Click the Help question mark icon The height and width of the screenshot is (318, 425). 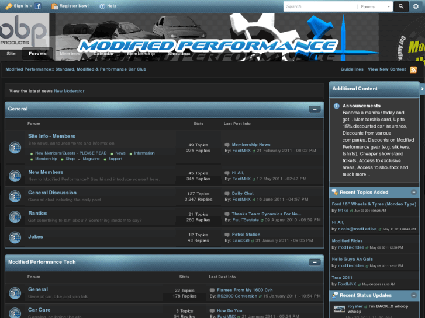click(x=102, y=6)
